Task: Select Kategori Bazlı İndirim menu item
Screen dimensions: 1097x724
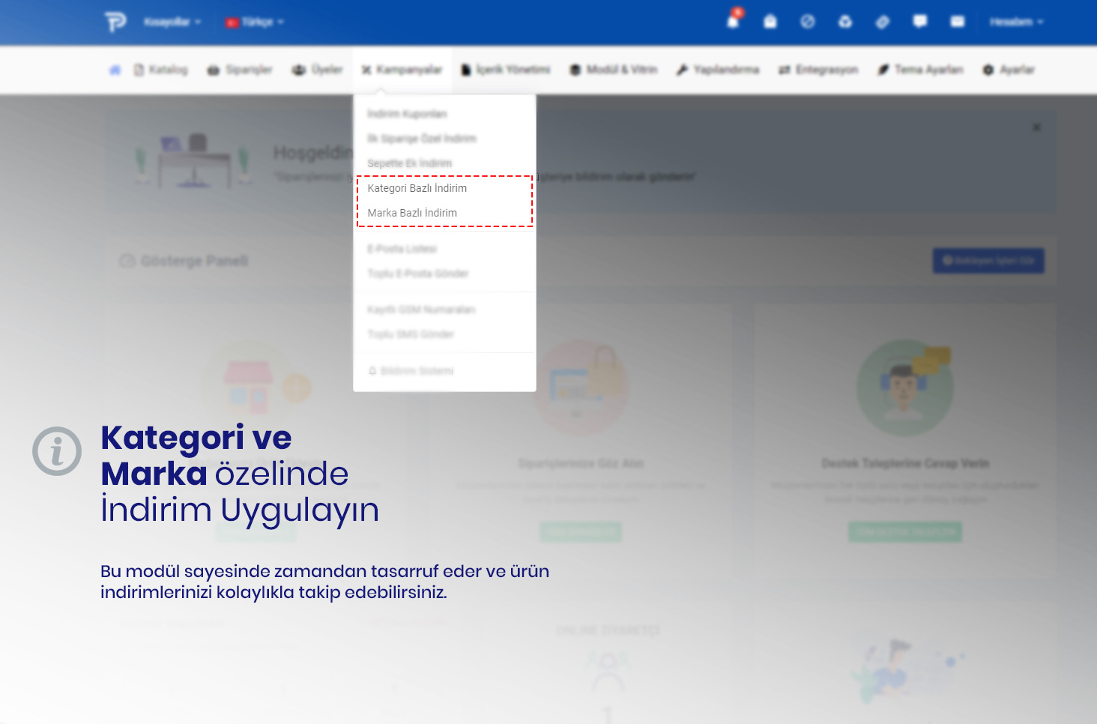Action: click(417, 188)
